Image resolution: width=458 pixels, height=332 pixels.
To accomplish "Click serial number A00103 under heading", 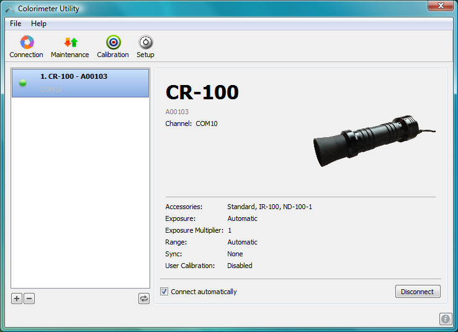I will pos(177,112).
